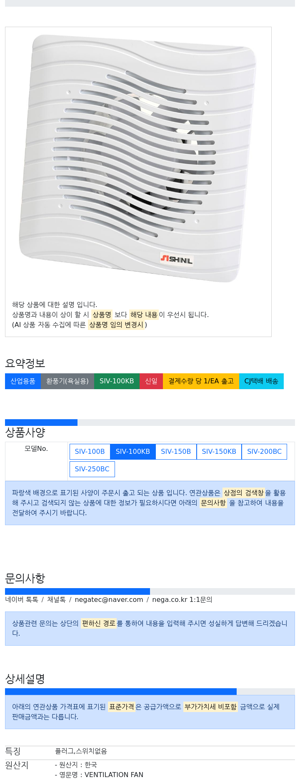Click the CJ택배 배송 shipping badge
The width and height of the screenshot is (300, 780).
point(261,381)
